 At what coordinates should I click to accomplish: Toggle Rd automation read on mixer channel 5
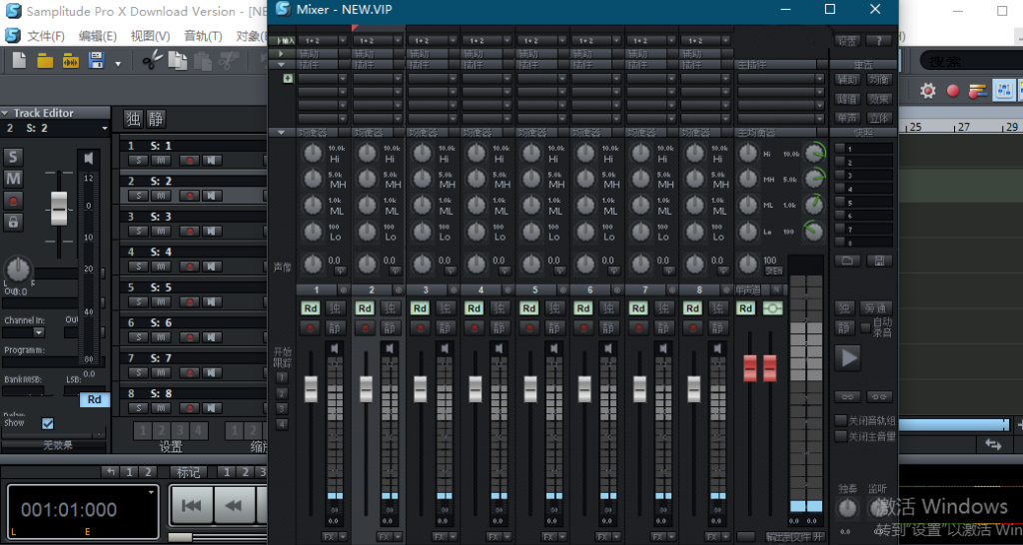click(x=529, y=308)
